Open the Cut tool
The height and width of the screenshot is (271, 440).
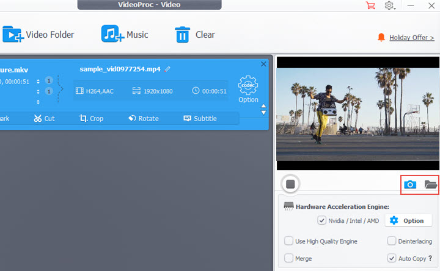pyautogui.click(x=45, y=119)
